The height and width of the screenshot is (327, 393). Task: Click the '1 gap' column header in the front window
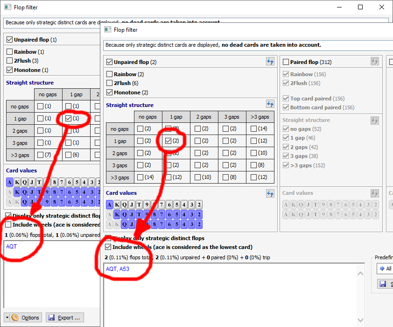[176, 117]
